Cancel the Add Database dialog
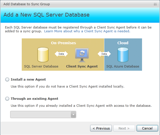160x135 pixels. tap(147, 128)
